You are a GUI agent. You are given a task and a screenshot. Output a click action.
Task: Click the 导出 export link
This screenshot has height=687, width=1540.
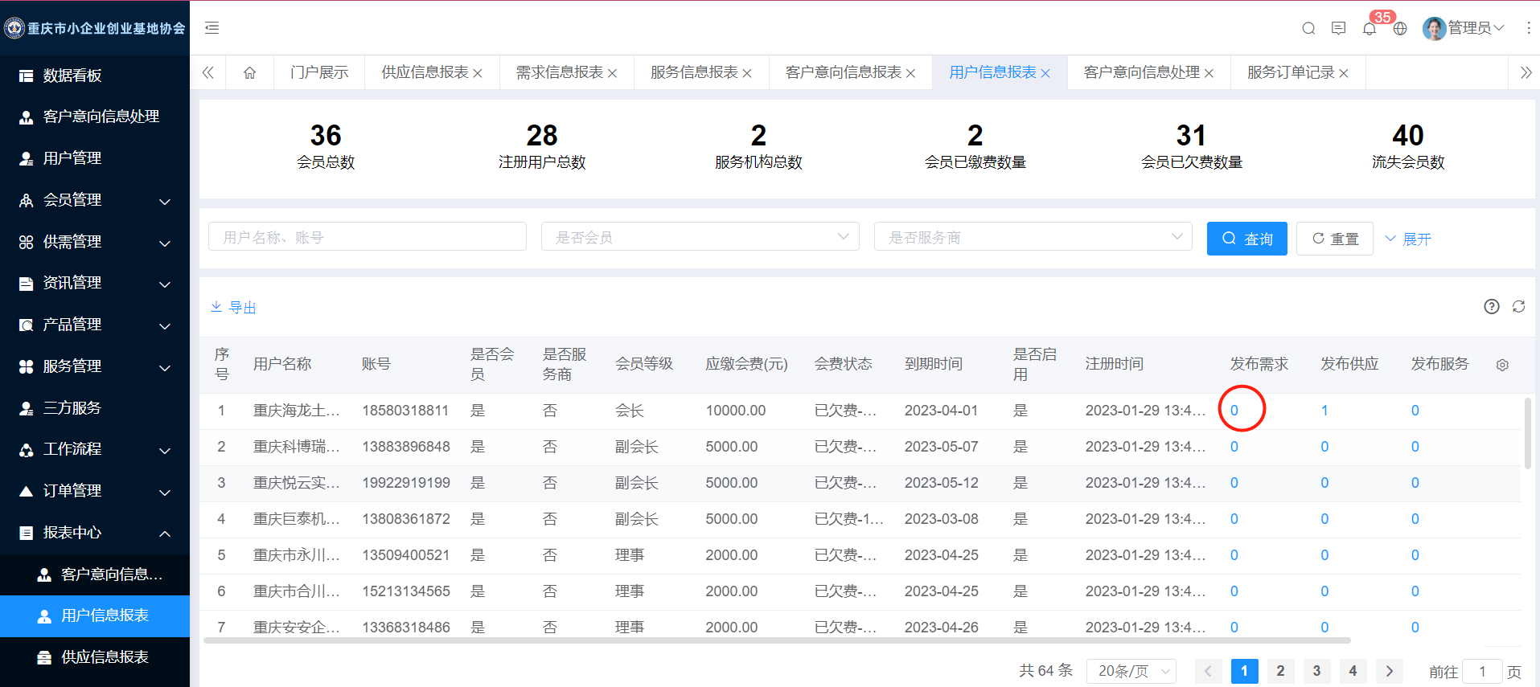pos(233,307)
